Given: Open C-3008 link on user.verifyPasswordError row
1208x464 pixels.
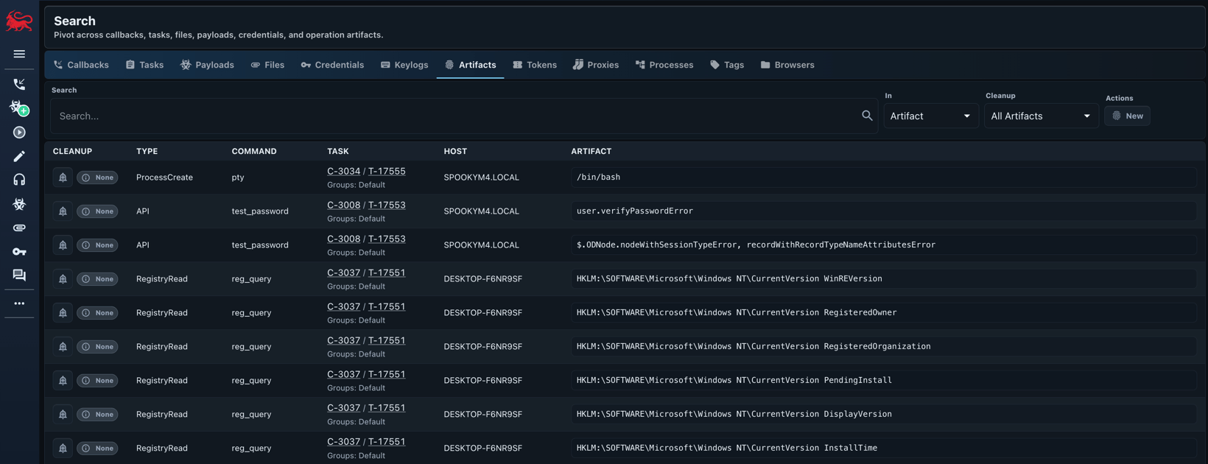Looking at the screenshot, I should (344, 205).
